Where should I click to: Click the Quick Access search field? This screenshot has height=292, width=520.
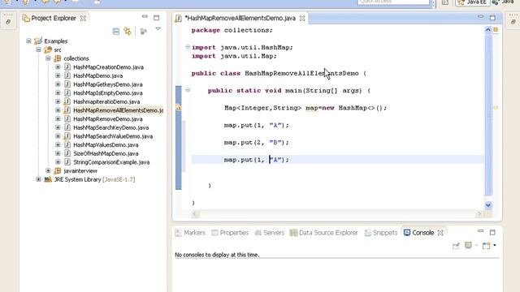[x=393, y=2]
